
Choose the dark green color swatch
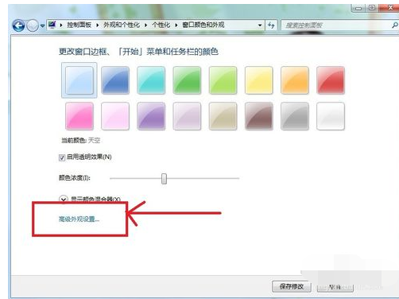[187, 80]
